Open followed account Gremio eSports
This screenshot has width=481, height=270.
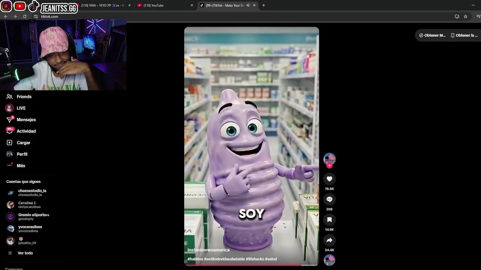click(33, 217)
